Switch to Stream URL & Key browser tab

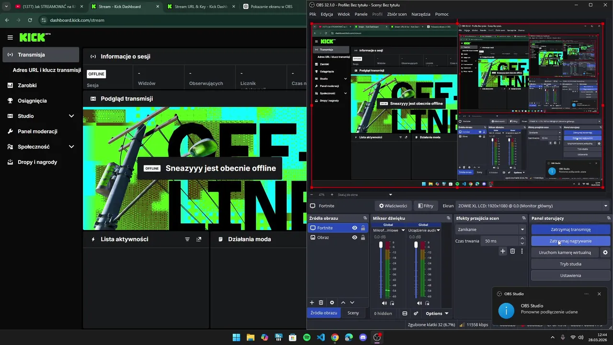pos(200,7)
